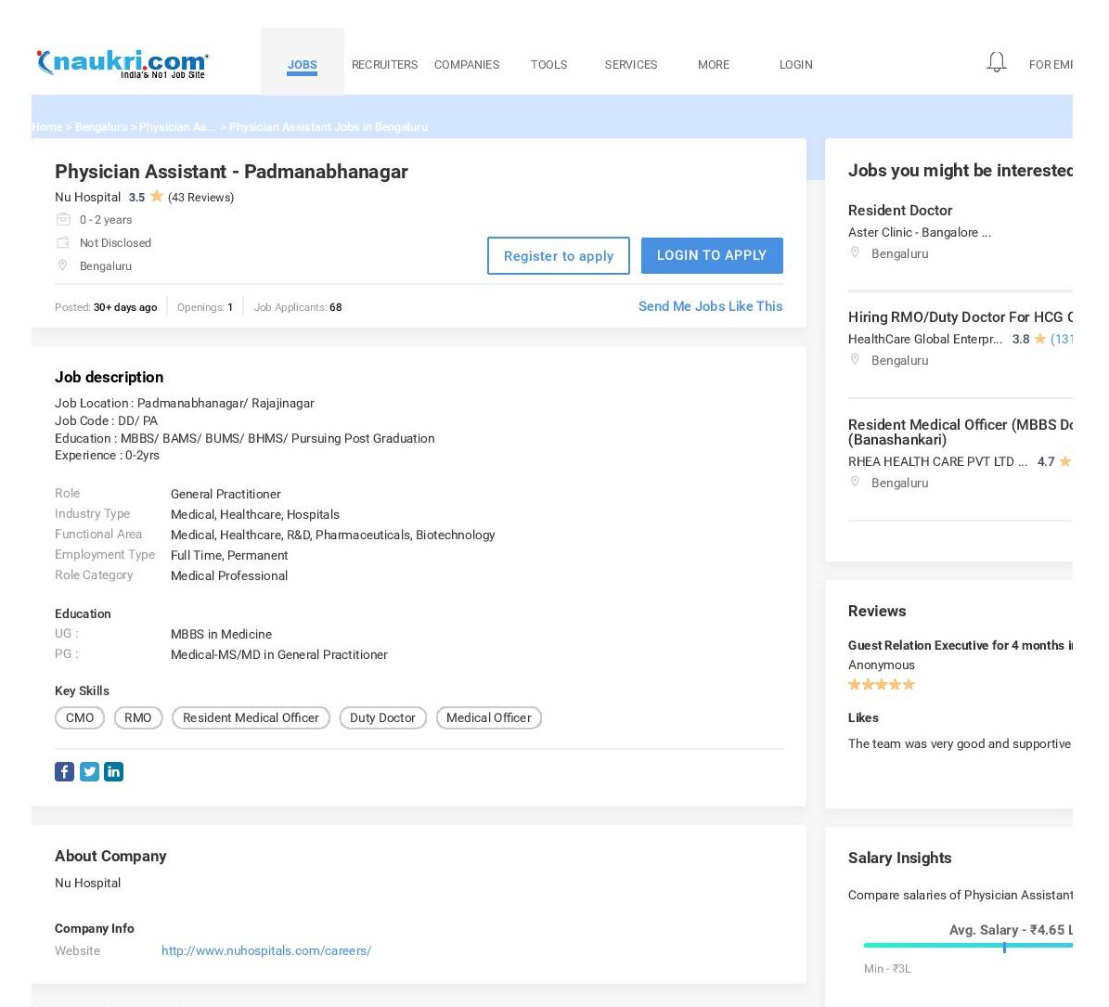Image resolution: width=1109 pixels, height=1007 pixels.
Task: Click LOGIN in the navigation bar
Action: (795, 64)
